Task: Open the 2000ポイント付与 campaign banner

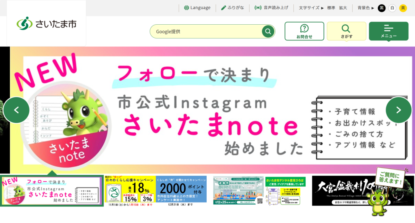Action: tap(181, 191)
